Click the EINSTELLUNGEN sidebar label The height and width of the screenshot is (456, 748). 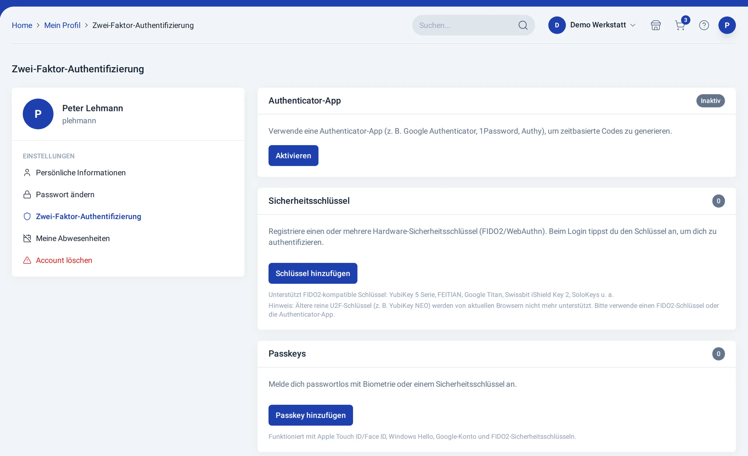(x=49, y=156)
